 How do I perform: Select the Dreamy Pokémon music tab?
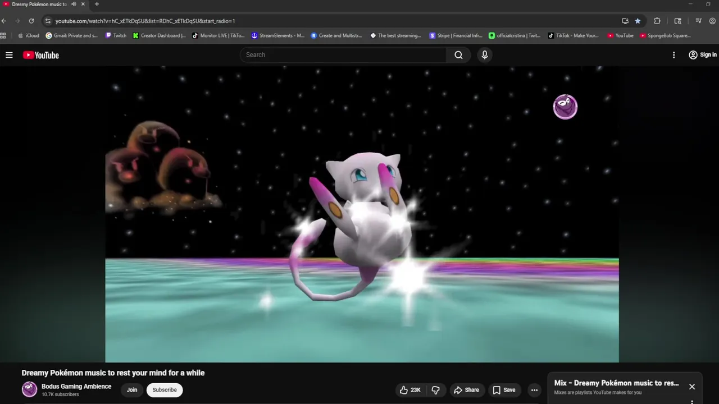click(39, 4)
